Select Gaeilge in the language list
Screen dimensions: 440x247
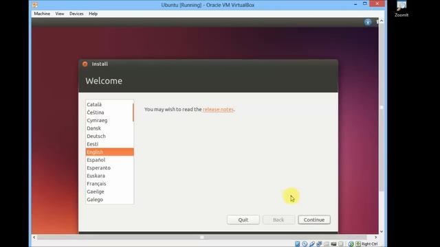[109, 191]
